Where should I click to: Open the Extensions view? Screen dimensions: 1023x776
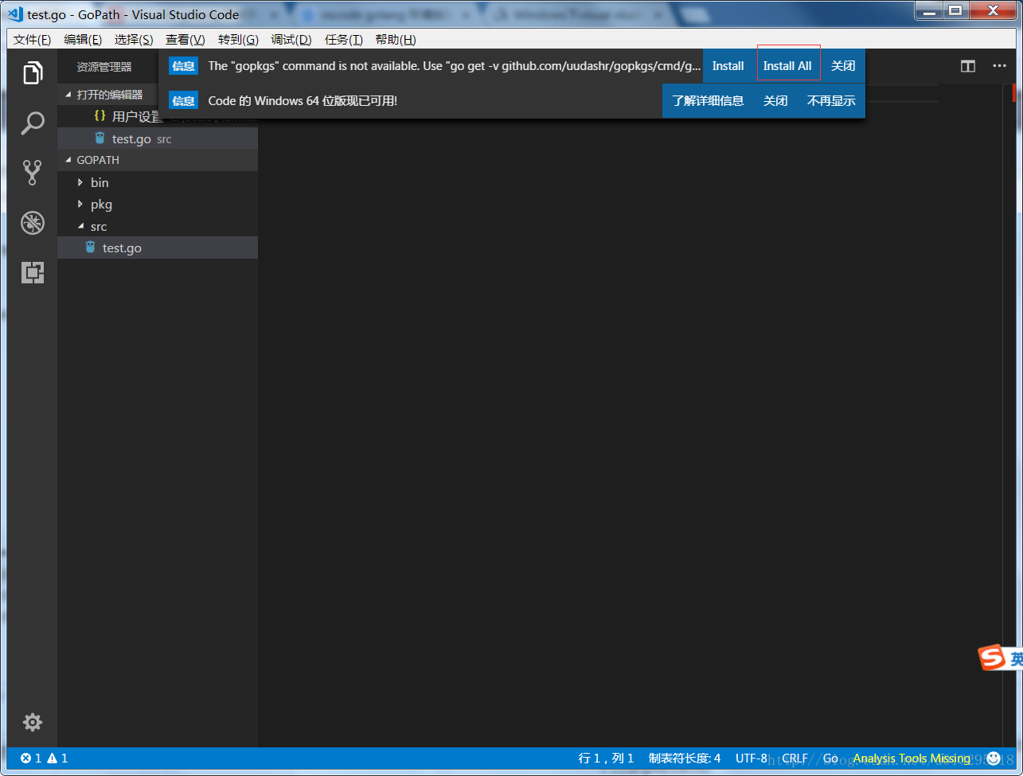coord(32,273)
